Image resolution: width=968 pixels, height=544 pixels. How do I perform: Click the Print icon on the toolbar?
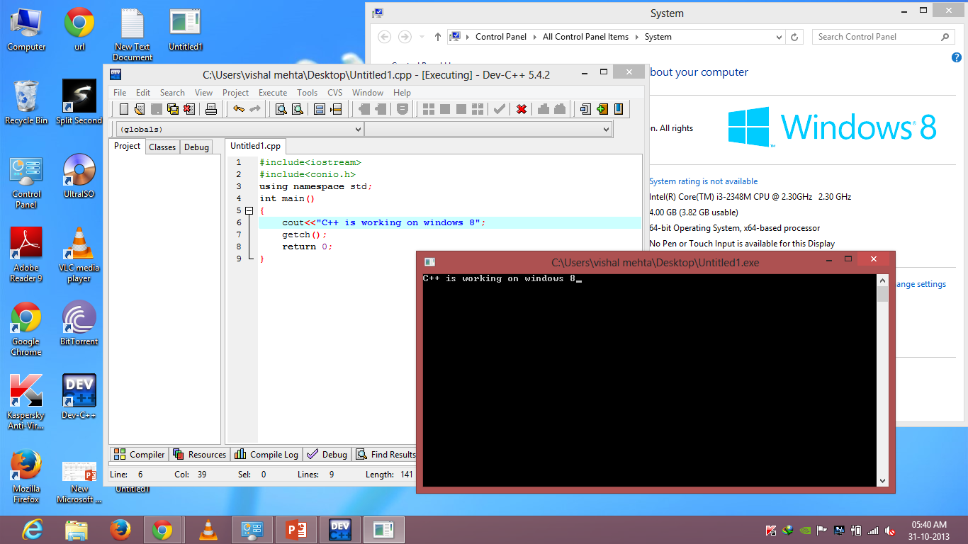tap(213, 108)
